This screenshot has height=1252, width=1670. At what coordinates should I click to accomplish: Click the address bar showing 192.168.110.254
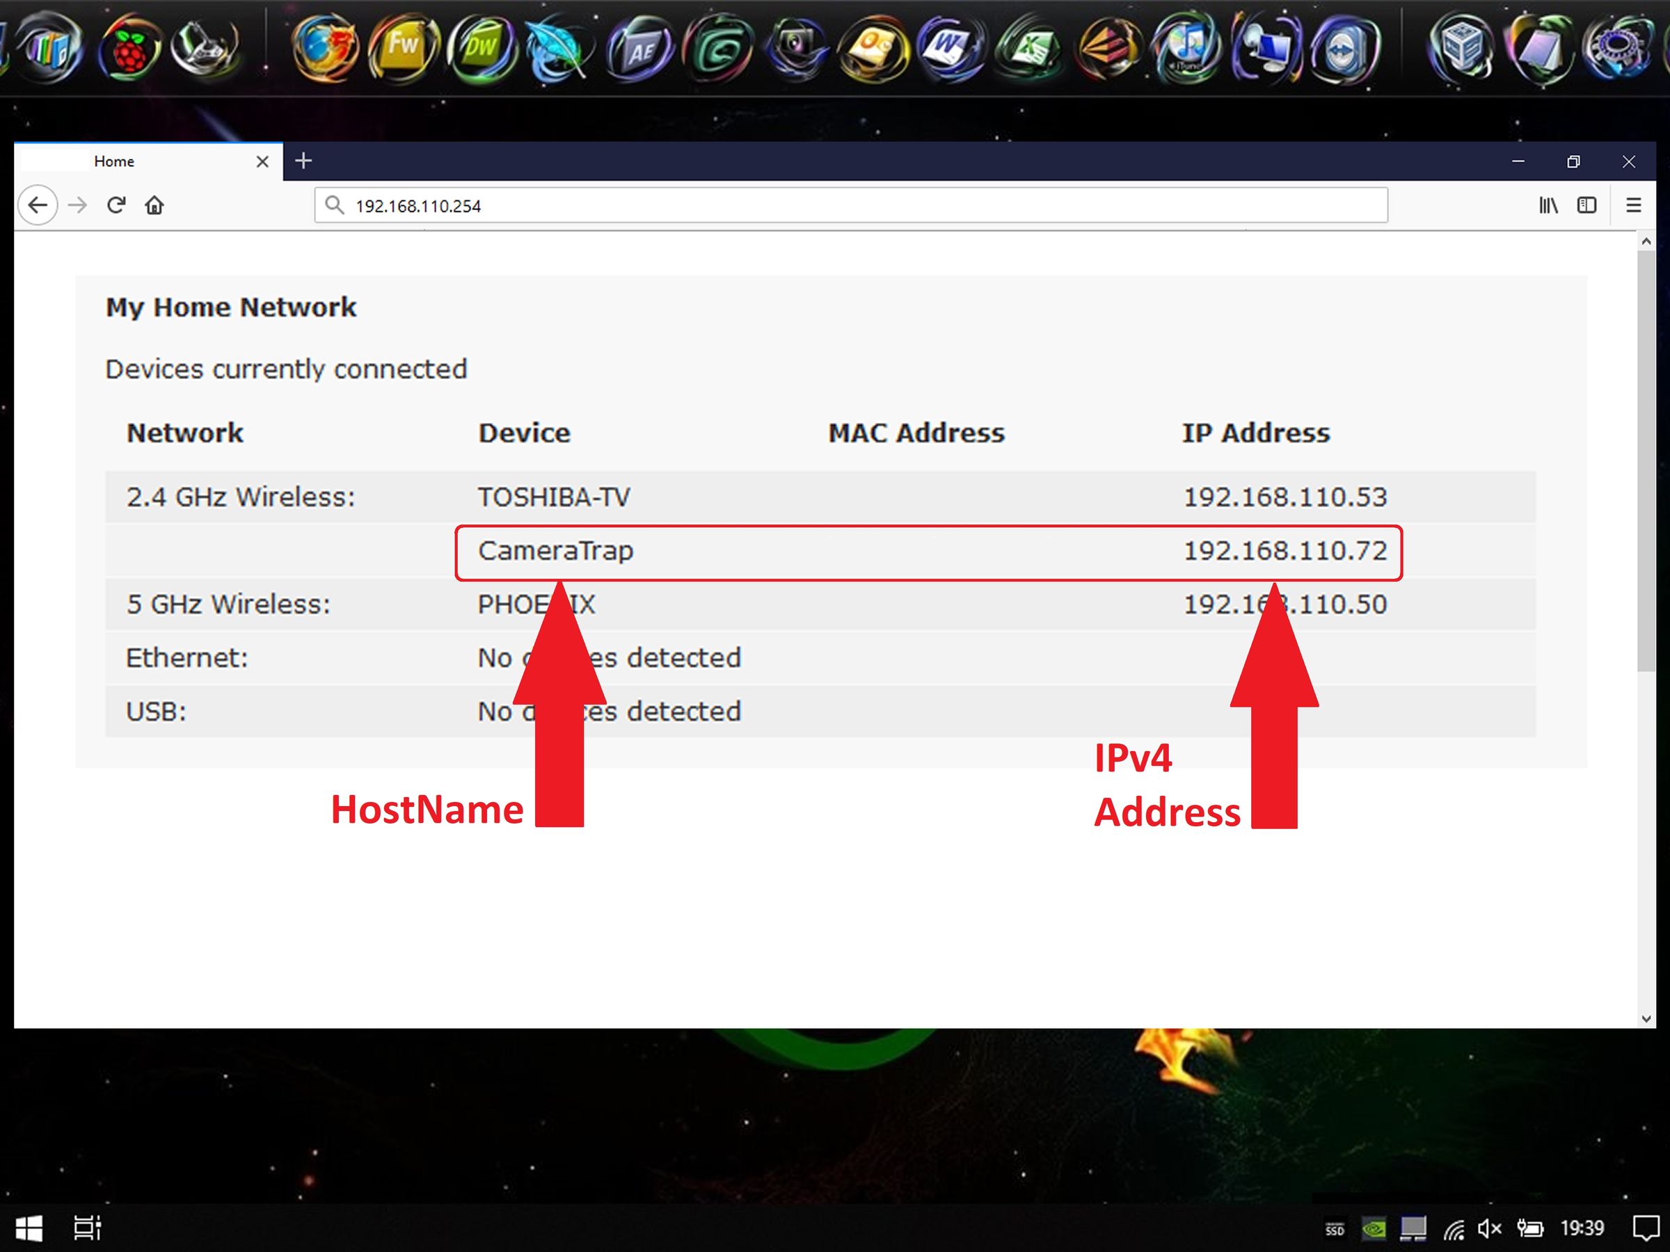click(850, 206)
